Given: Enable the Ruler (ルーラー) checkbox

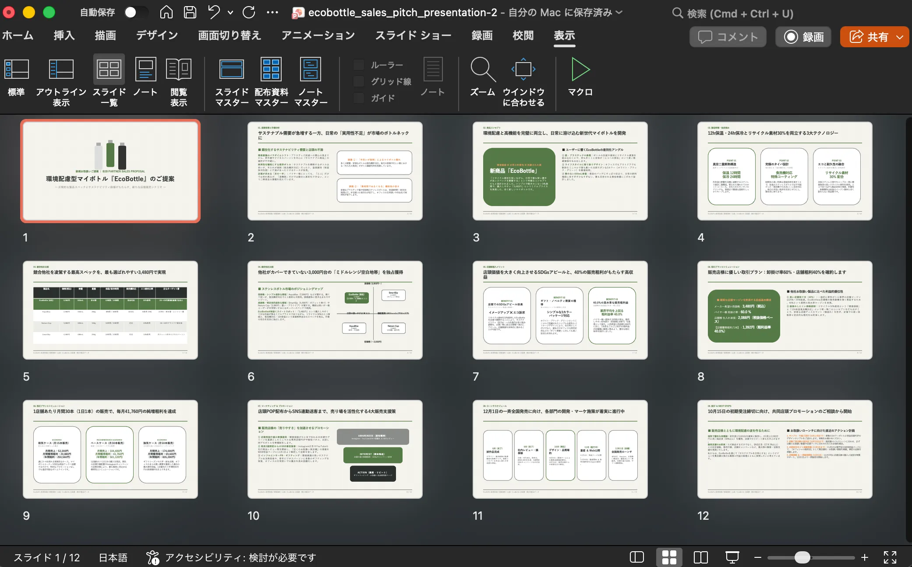Looking at the screenshot, I should pos(359,65).
